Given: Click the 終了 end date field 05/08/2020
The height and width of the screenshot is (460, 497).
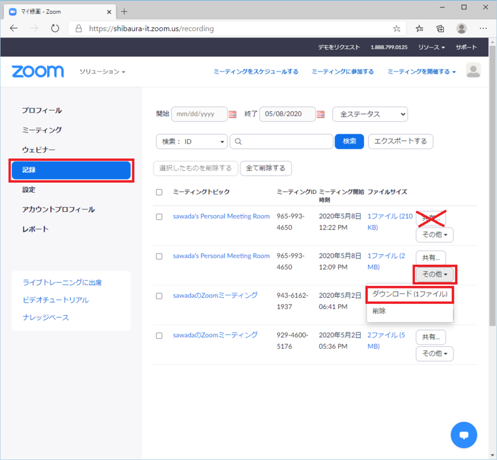Looking at the screenshot, I should click(x=288, y=114).
